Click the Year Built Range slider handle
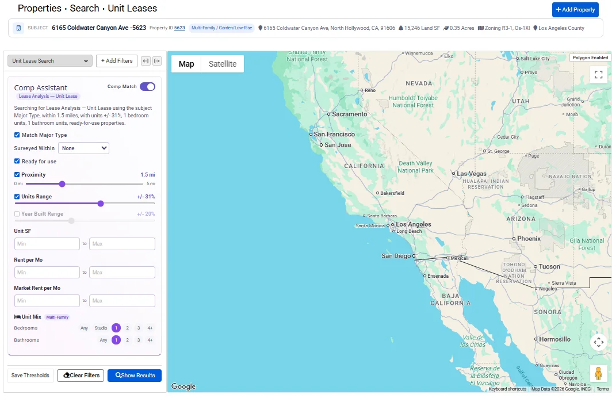This screenshot has width=612, height=398. [x=71, y=221]
